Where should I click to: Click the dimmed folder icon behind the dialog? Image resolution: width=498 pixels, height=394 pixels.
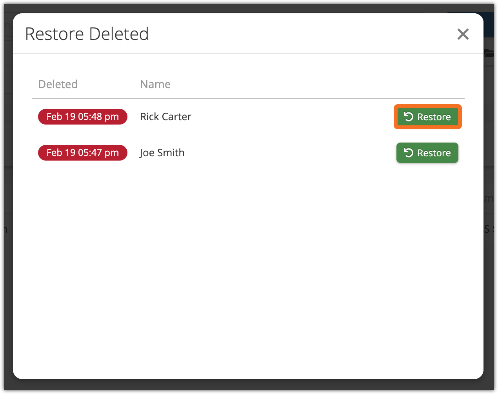click(x=489, y=53)
